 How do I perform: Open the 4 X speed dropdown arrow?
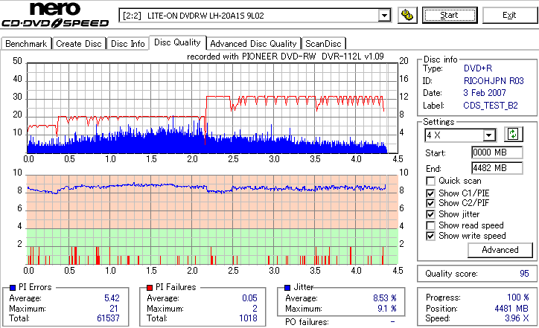(x=488, y=135)
